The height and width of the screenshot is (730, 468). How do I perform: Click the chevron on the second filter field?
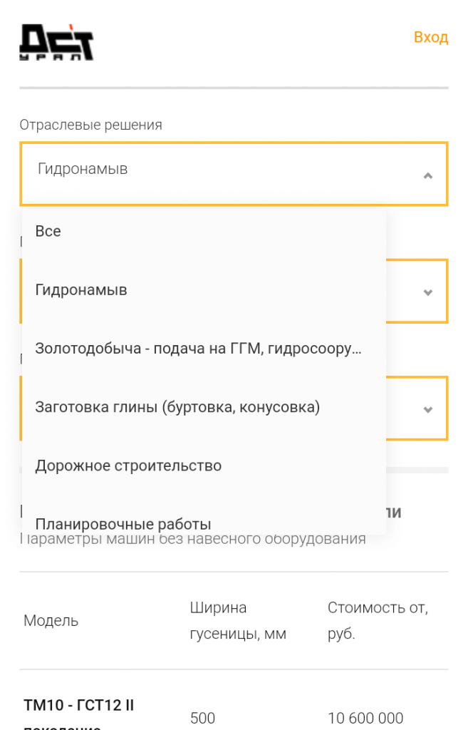427,291
